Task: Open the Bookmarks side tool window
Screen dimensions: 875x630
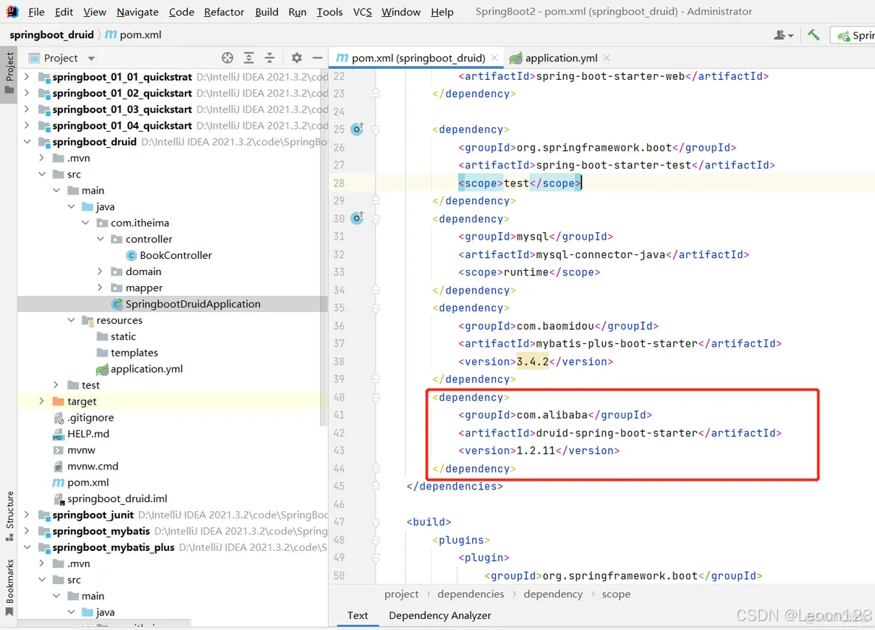Action: 9,588
